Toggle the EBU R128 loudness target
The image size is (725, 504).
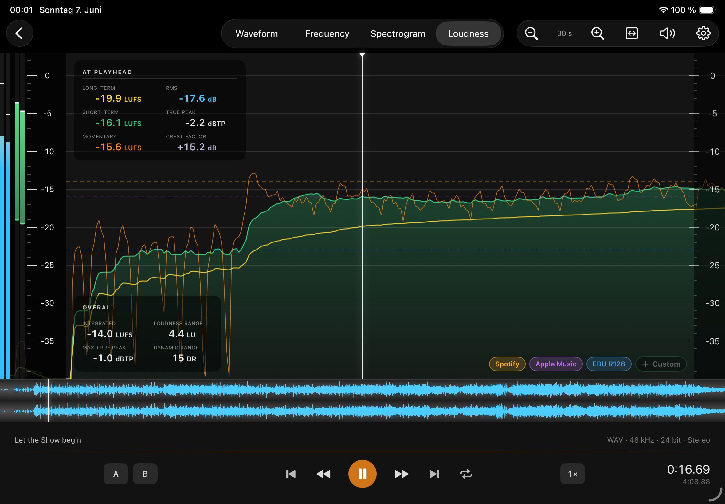pyautogui.click(x=609, y=364)
